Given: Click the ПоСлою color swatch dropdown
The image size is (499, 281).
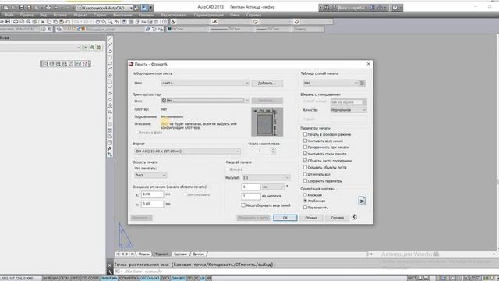Looking at the screenshot, I should pos(187,29).
